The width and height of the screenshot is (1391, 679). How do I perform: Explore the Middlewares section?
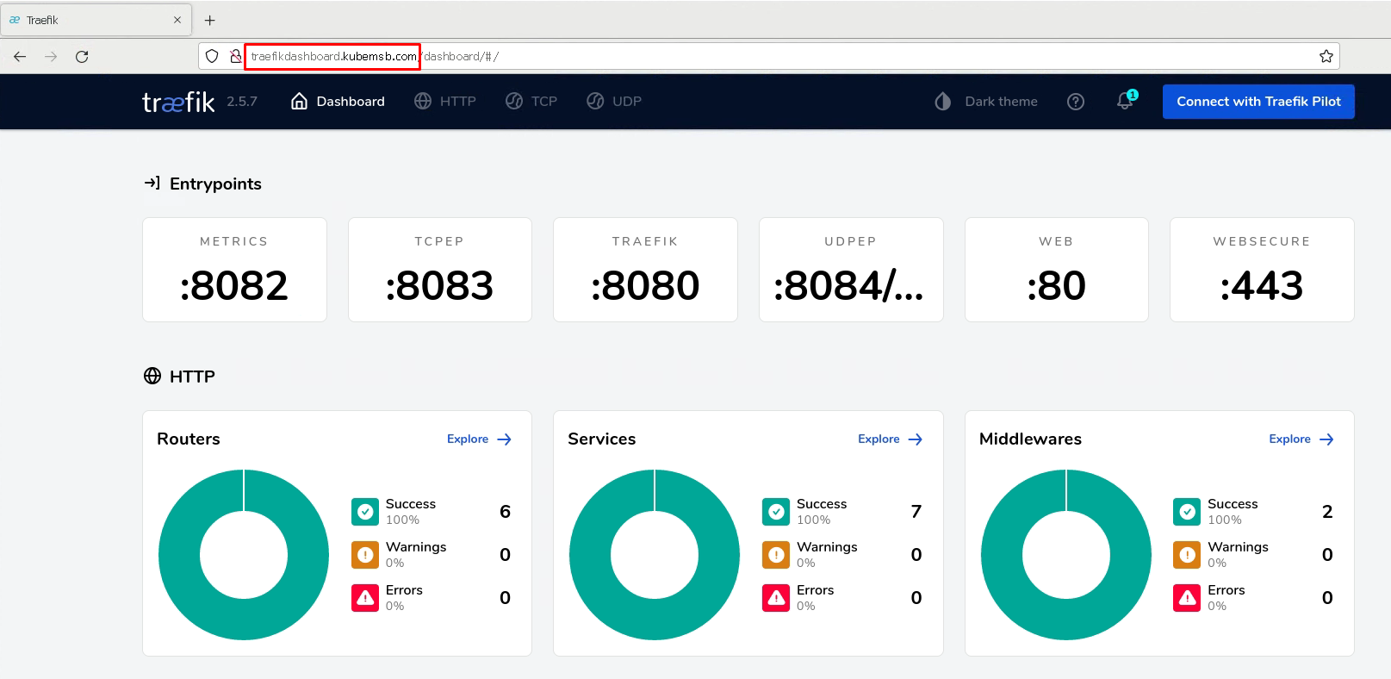(x=1301, y=439)
